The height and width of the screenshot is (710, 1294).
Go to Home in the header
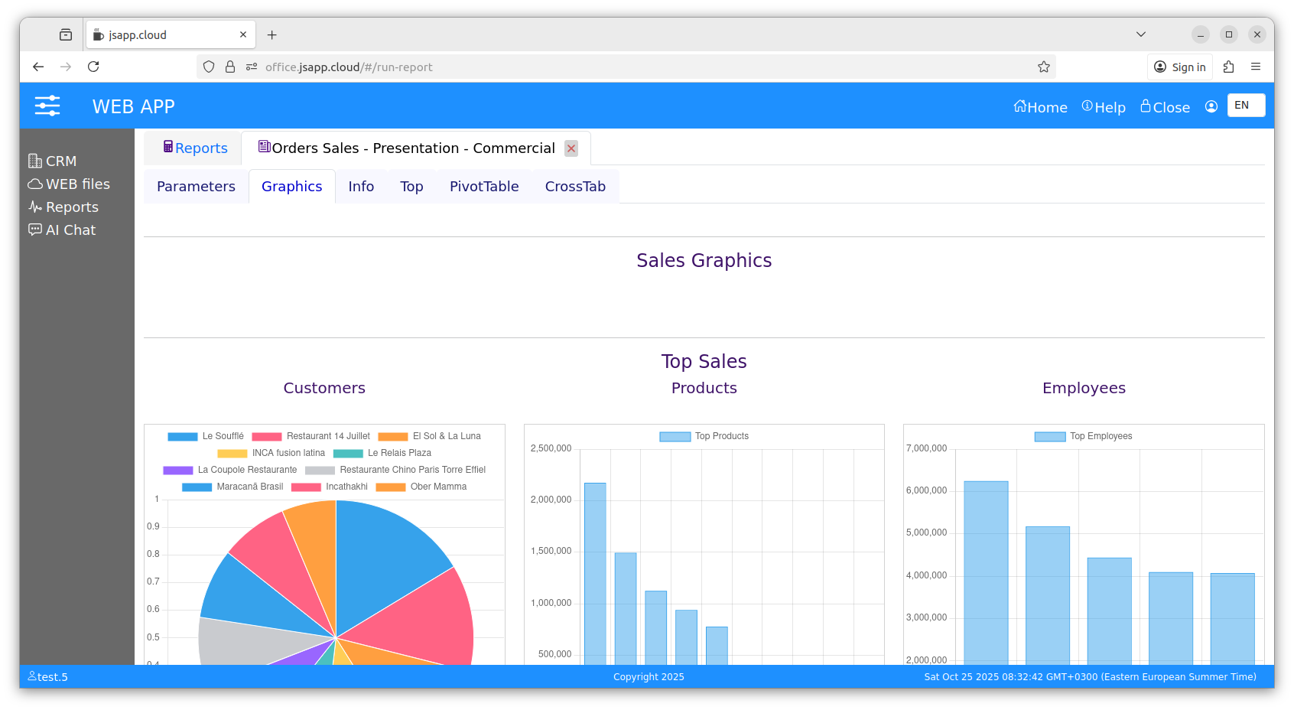1040,107
